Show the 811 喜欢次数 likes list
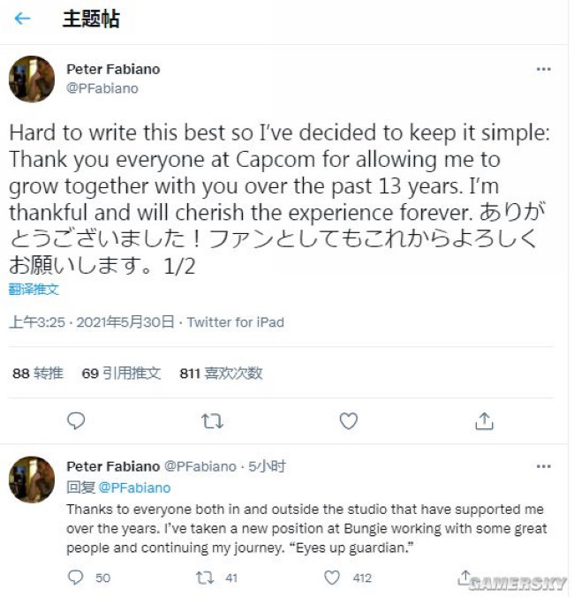 221,373
